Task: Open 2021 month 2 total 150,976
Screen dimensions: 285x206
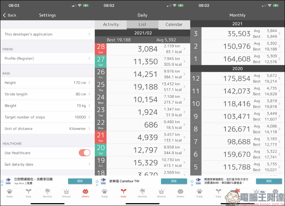Action: pos(237,46)
